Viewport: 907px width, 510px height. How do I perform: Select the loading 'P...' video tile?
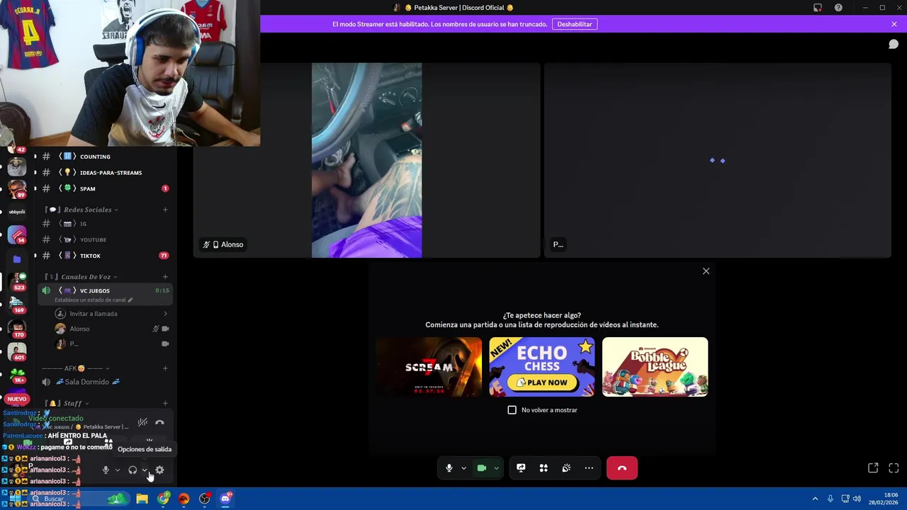pos(717,160)
